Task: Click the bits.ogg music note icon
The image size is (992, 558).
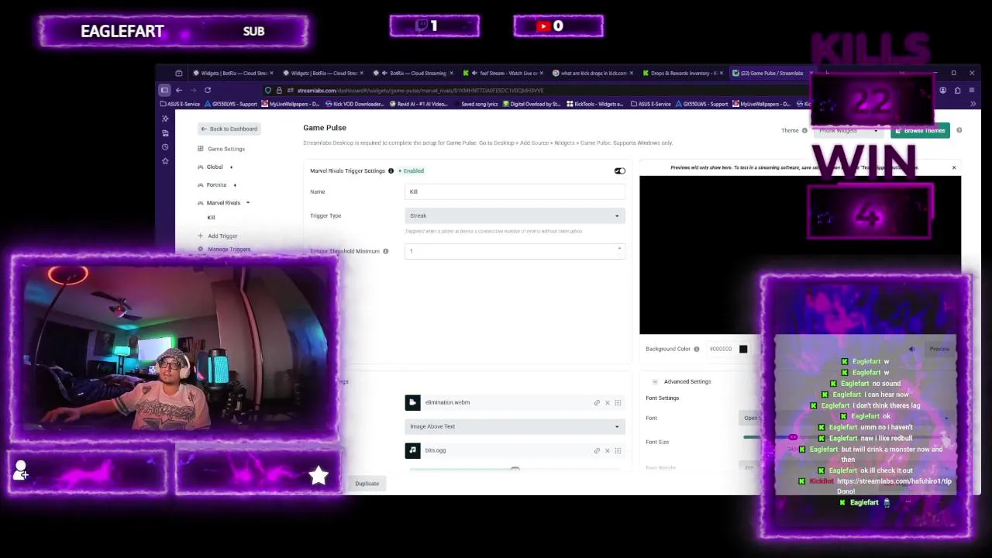Action: 412,450
